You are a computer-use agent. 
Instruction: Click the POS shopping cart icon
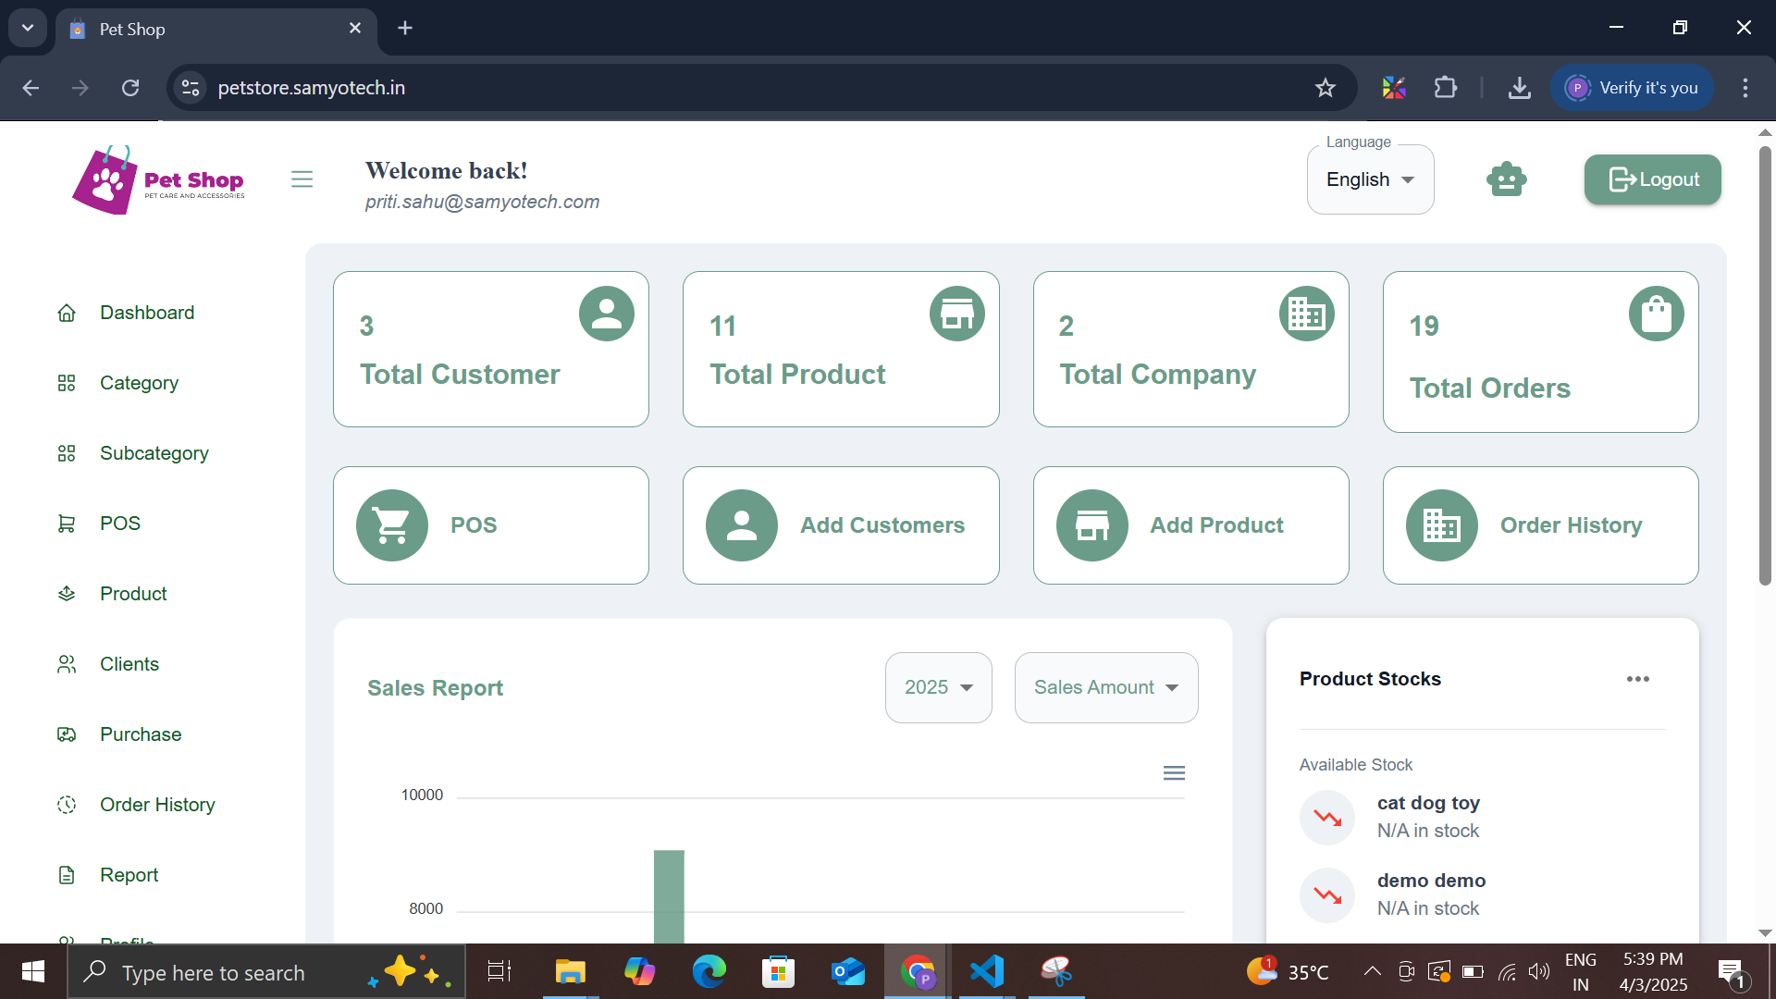392,525
